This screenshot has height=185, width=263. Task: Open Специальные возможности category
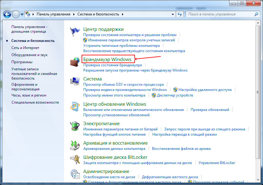35,102
